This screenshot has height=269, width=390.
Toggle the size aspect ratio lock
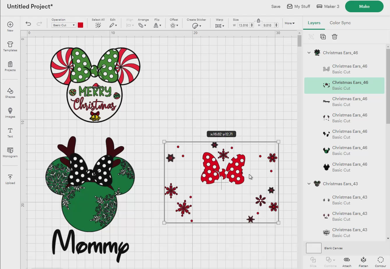(259, 20)
